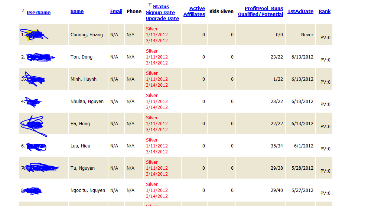381x206 pixels.
Task: Sort the table by UserName
Action: click(39, 13)
